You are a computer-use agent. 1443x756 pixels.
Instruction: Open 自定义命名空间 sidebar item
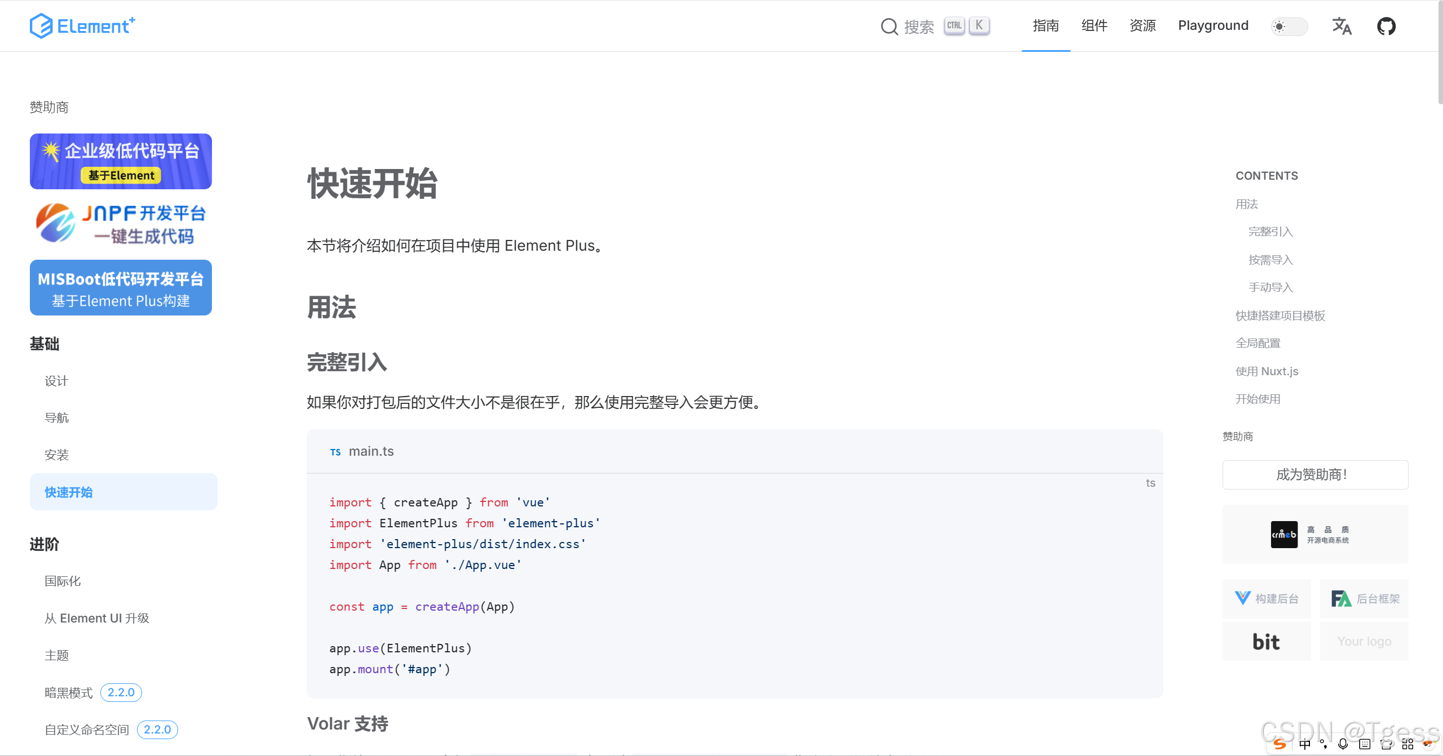pos(87,730)
